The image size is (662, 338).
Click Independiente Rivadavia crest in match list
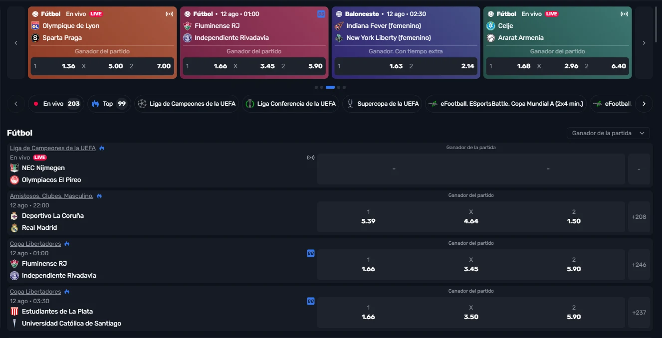(14, 276)
